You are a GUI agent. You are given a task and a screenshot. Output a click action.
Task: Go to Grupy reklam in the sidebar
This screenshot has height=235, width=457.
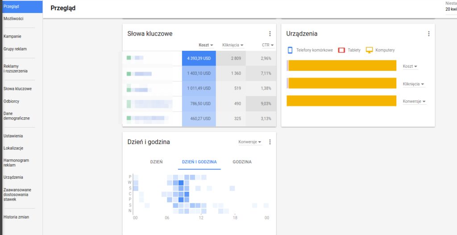(15, 49)
